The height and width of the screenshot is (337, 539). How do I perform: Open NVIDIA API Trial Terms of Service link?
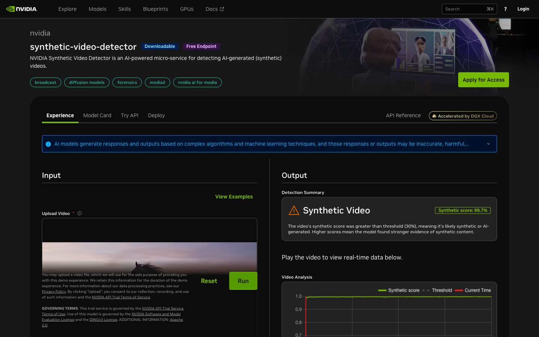coord(121,297)
